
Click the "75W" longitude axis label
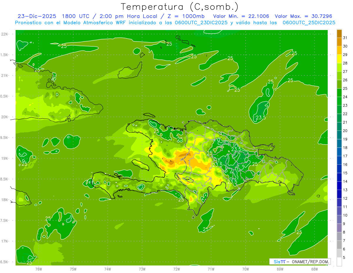point(73,269)
